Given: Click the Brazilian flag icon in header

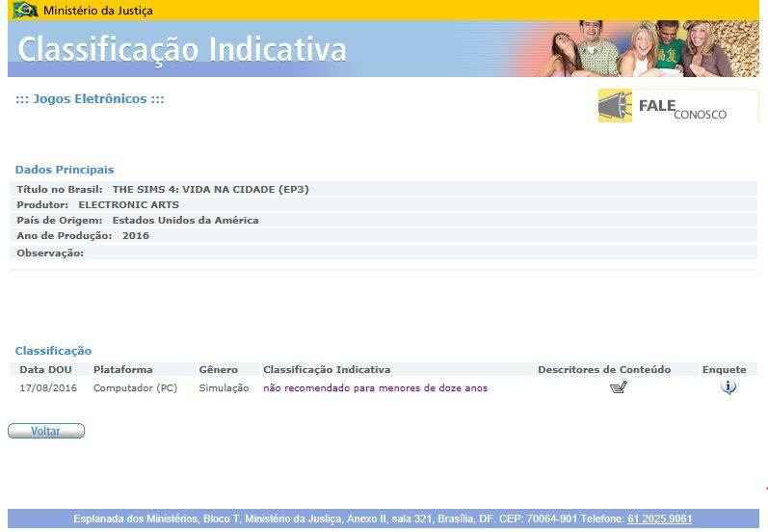Looking at the screenshot, I should [25, 11].
